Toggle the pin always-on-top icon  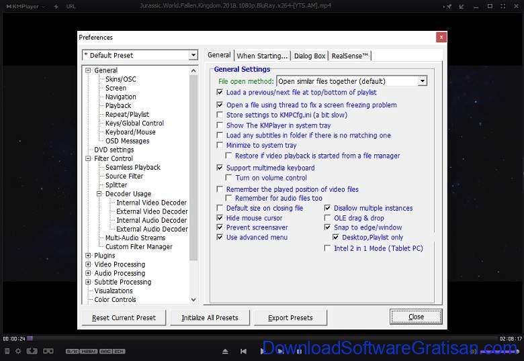click(x=447, y=6)
